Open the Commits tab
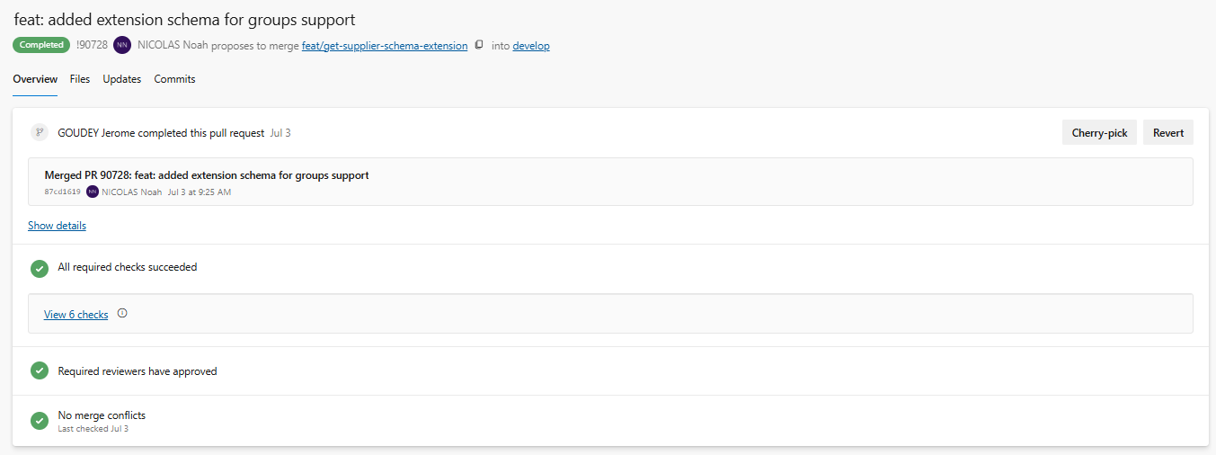The width and height of the screenshot is (1216, 455). click(174, 79)
